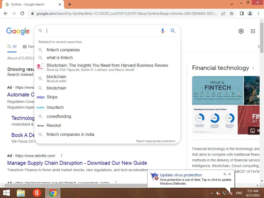Choose suggestion 'fintech companies'

coord(107,50)
